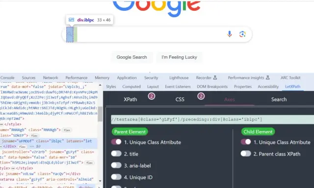Open the DOM Breakpoints pane
Screen dimensions: 314x188
pyautogui.click(x=212, y=87)
